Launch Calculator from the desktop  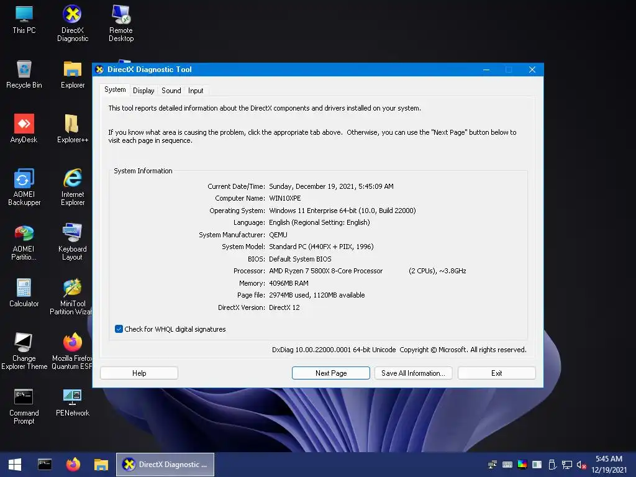24,293
